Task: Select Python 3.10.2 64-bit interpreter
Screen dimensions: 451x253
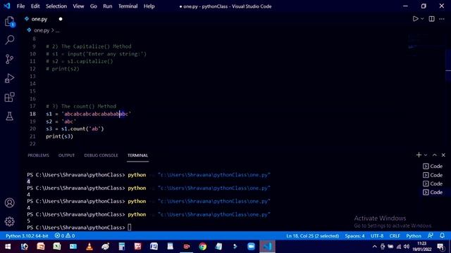Action: [x=27, y=236]
